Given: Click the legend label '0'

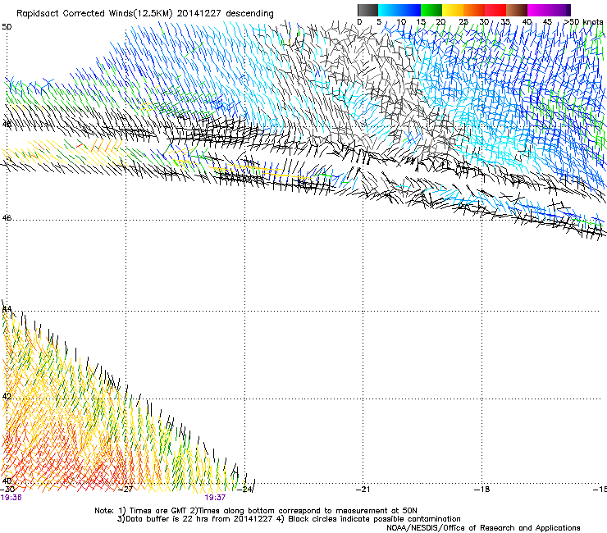Looking at the screenshot, I should pos(359,22).
